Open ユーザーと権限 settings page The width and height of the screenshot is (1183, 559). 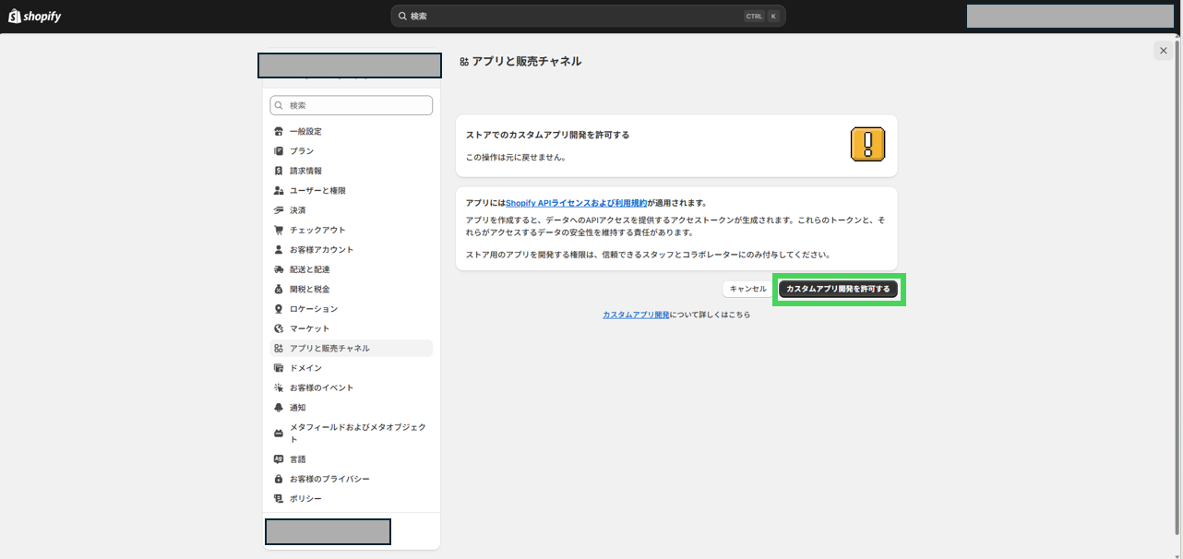pos(317,191)
